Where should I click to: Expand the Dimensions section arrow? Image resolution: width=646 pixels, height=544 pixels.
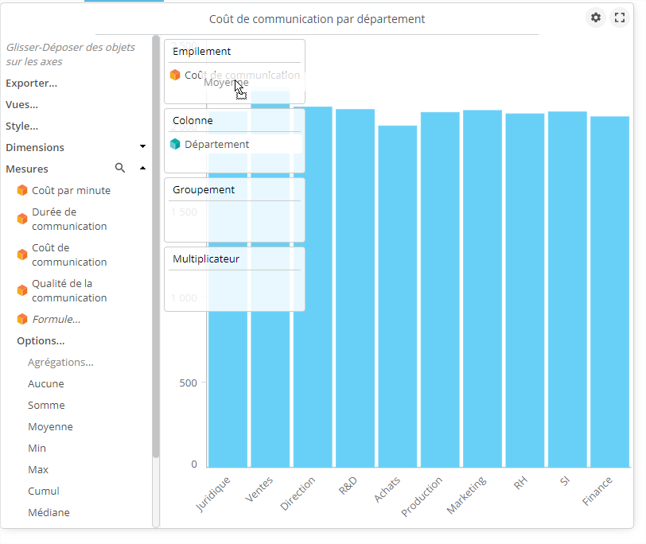pyautogui.click(x=142, y=147)
